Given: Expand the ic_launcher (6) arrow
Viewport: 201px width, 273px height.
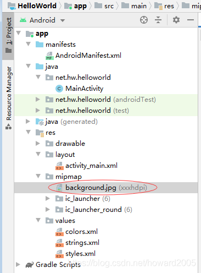Looking at the screenshot, I should click(x=48, y=199).
